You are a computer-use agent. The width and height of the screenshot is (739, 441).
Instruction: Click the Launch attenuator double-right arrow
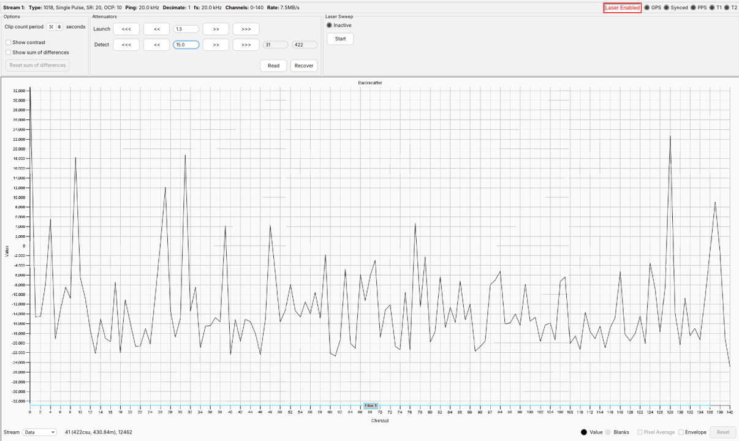click(x=216, y=29)
